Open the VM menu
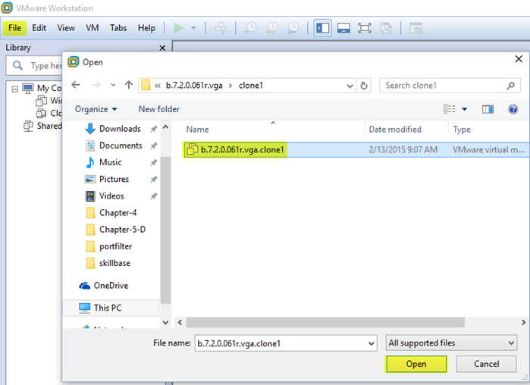Image resolution: width=530 pixels, height=385 pixels. [92, 28]
